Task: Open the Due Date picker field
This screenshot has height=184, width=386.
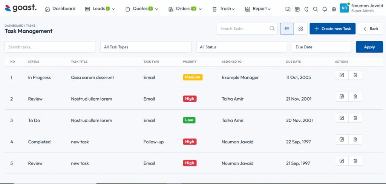Action: point(322,47)
